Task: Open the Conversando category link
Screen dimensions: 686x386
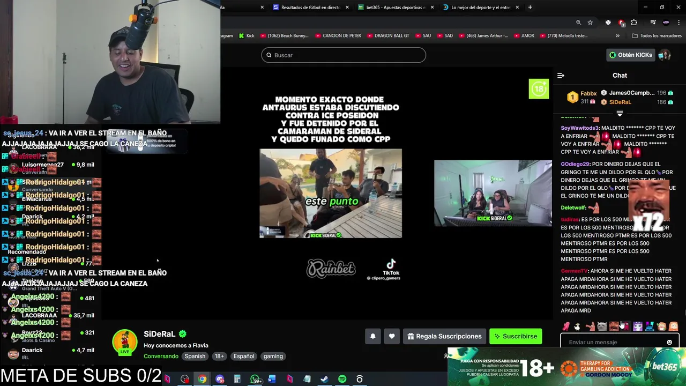Action: 161,356
